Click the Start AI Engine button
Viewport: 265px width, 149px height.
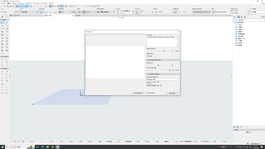pyautogui.click(x=151, y=85)
